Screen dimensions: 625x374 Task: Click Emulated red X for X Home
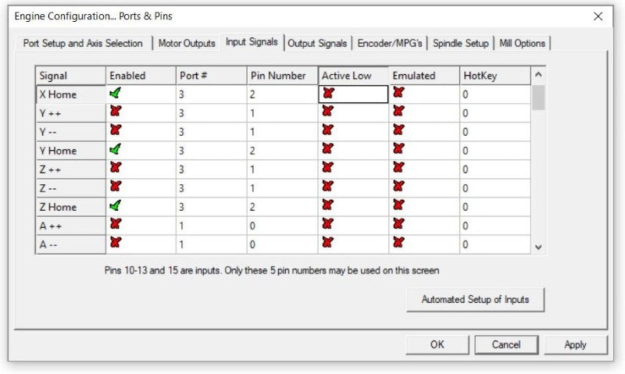pyautogui.click(x=398, y=93)
